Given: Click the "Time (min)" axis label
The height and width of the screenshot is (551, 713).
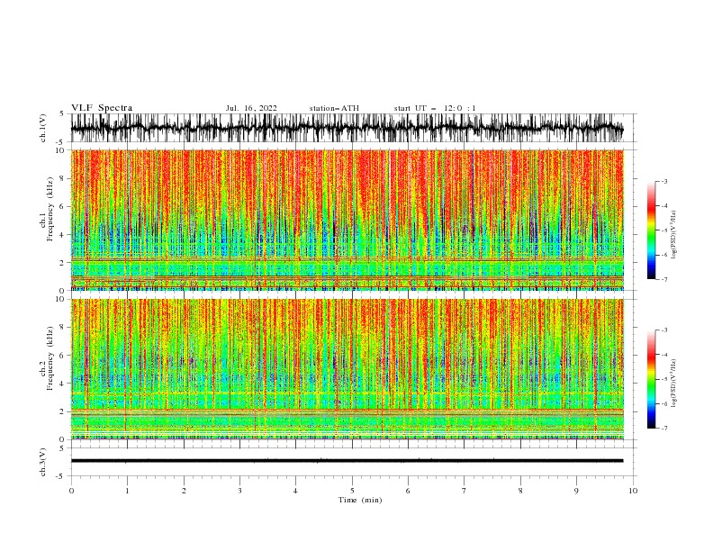Looking at the screenshot, I should click(360, 500).
